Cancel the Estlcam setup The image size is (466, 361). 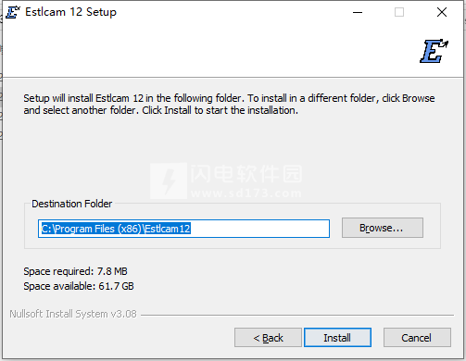417,338
